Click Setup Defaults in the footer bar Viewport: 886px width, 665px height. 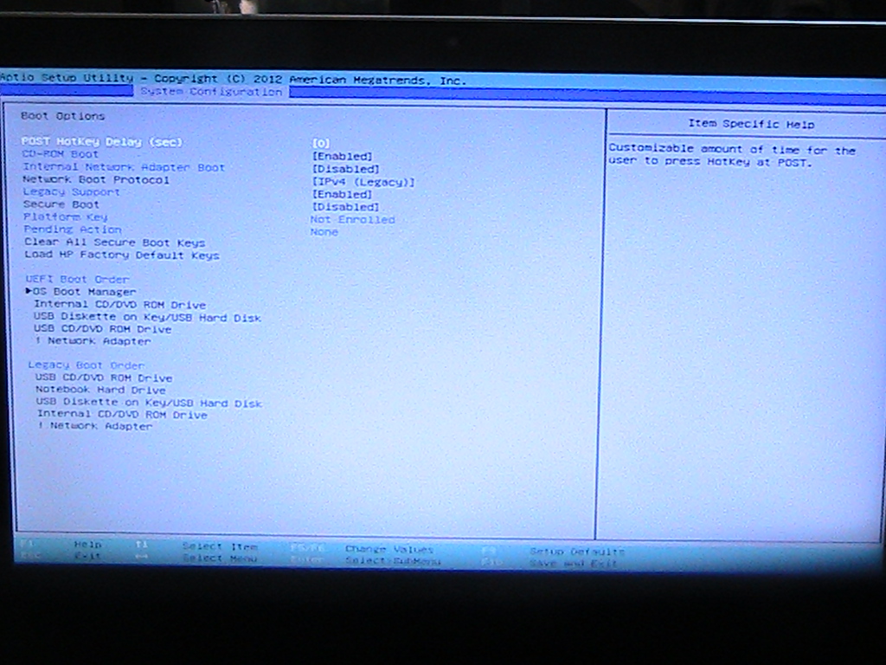576,552
